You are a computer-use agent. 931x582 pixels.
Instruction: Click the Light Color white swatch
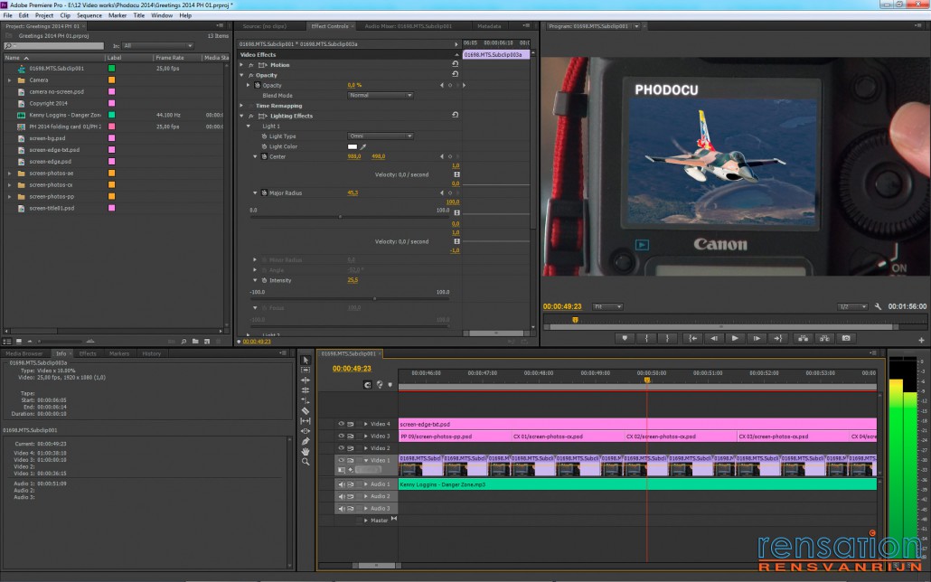click(353, 146)
